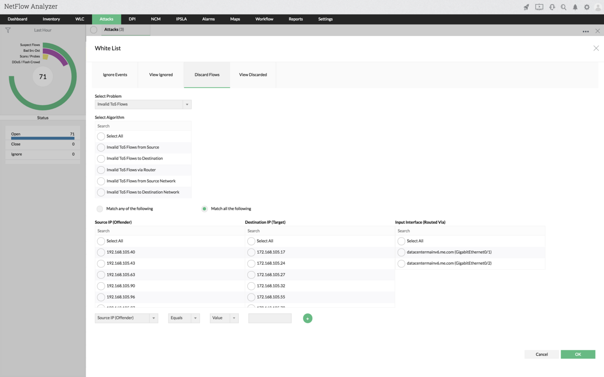Tick Invalid ToS Flows via Router
The image size is (604, 377).
pyautogui.click(x=101, y=170)
